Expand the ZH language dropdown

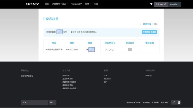pos(53,102)
